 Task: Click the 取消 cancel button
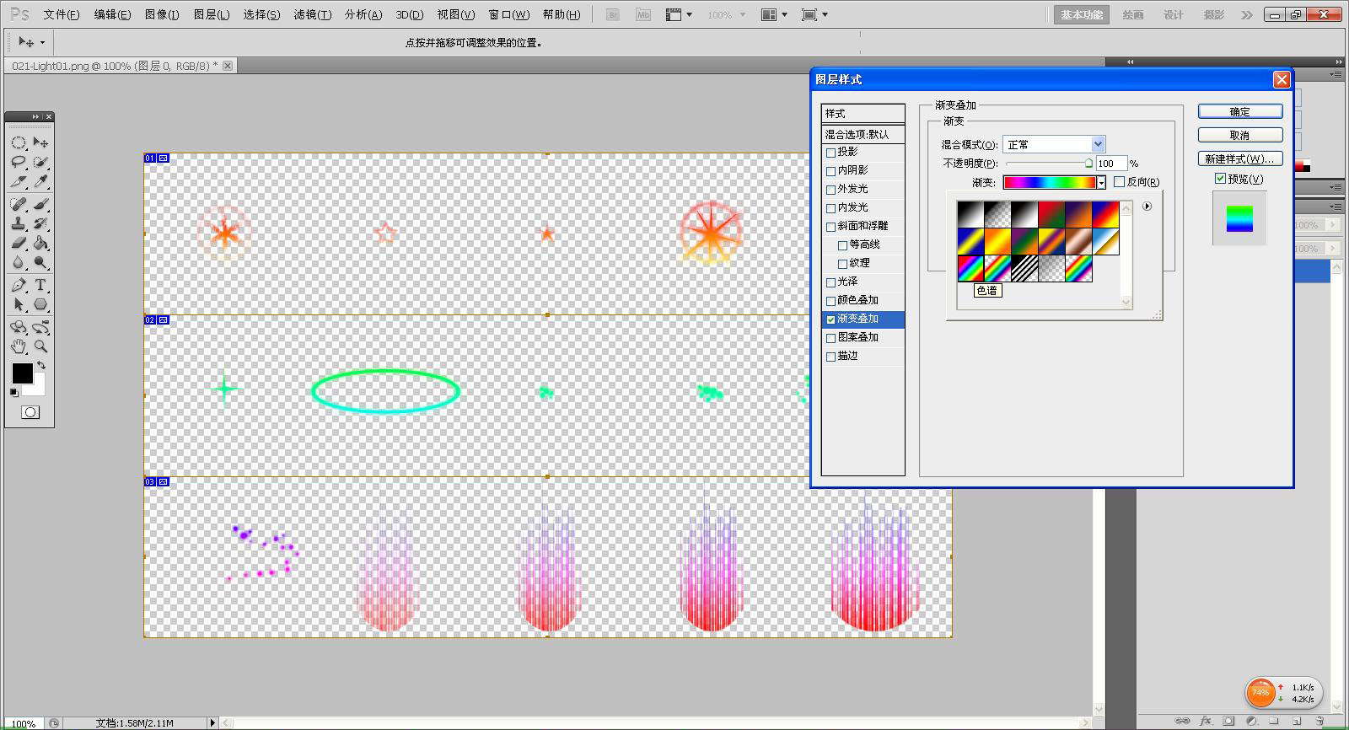pyautogui.click(x=1240, y=135)
